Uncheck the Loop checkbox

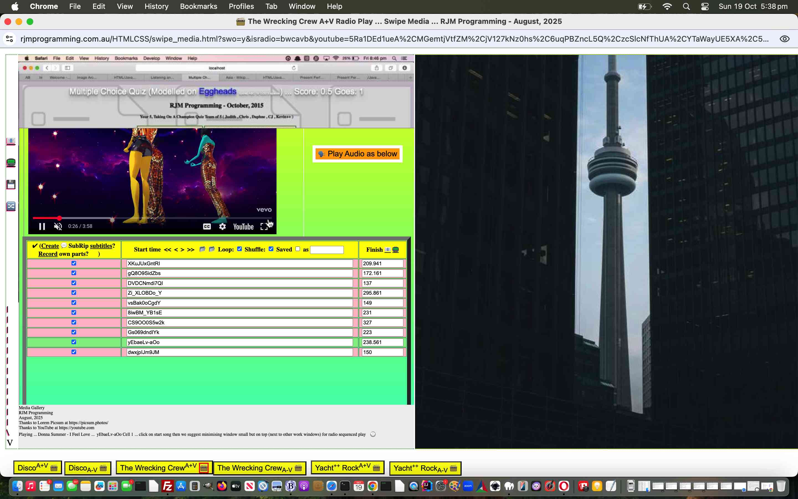240,249
